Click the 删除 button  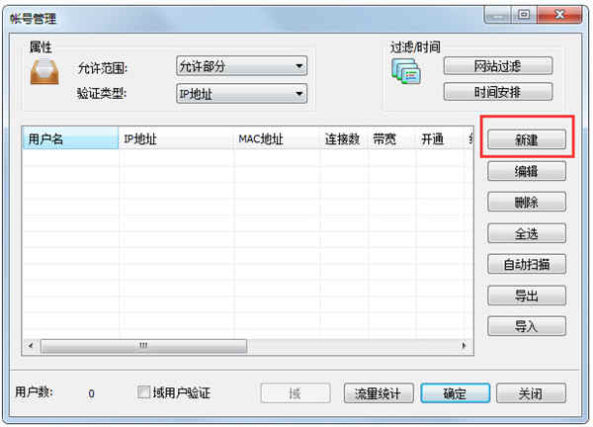pos(527,203)
